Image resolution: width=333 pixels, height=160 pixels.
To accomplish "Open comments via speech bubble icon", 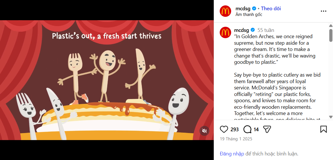I will pos(247,129).
